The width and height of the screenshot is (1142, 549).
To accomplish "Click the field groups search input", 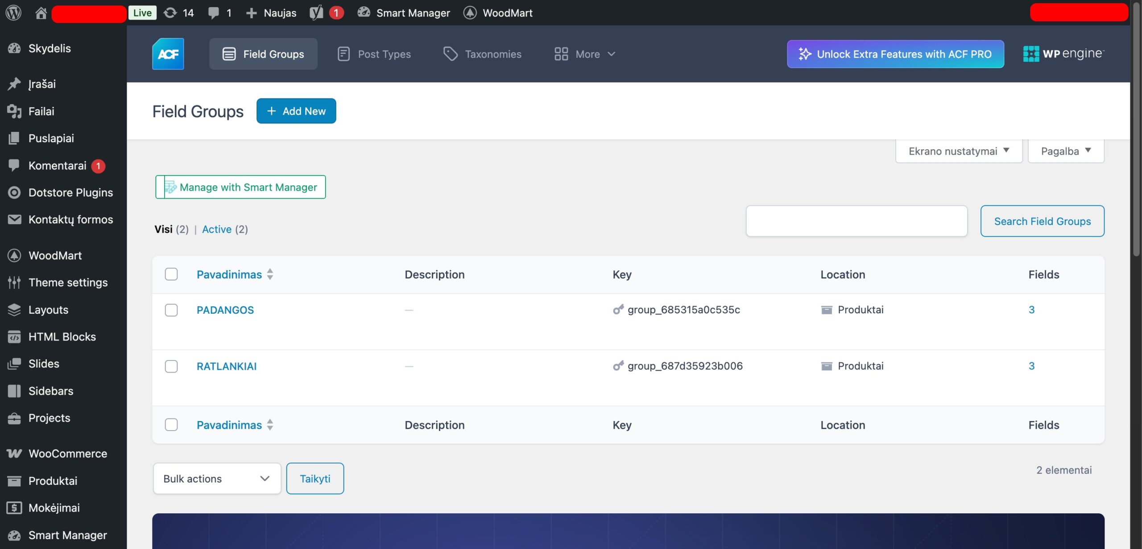I will [856, 221].
